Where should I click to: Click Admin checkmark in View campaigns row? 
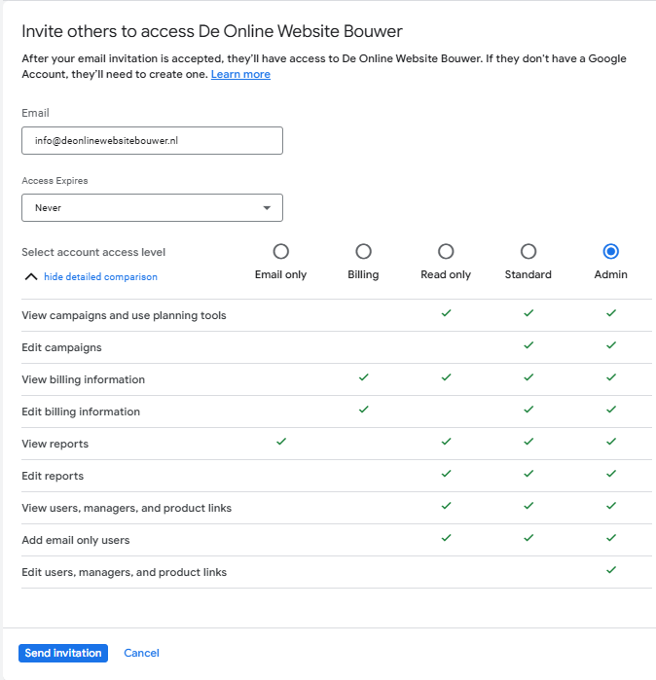coord(611,313)
